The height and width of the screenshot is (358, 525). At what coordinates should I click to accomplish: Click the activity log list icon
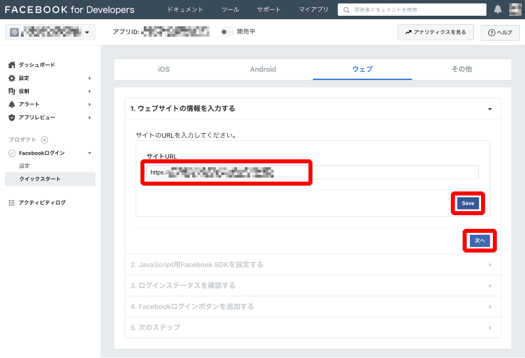(12, 203)
